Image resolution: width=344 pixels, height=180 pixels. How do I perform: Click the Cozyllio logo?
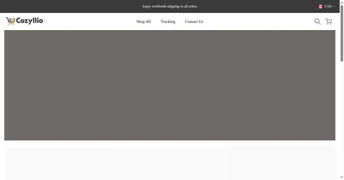pyautogui.click(x=24, y=21)
